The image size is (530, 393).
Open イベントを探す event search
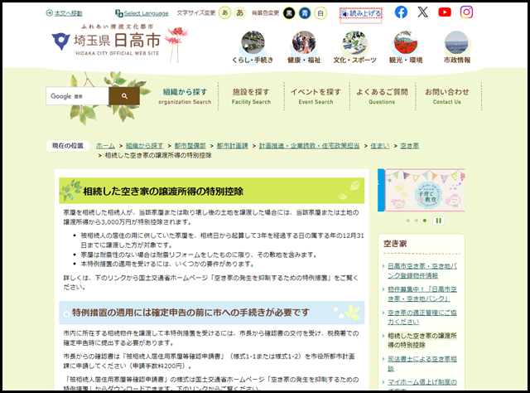(x=316, y=96)
